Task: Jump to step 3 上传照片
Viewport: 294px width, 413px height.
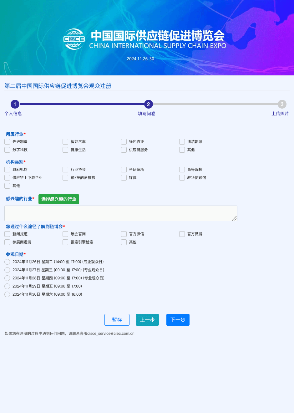Action: pyautogui.click(x=282, y=104)
